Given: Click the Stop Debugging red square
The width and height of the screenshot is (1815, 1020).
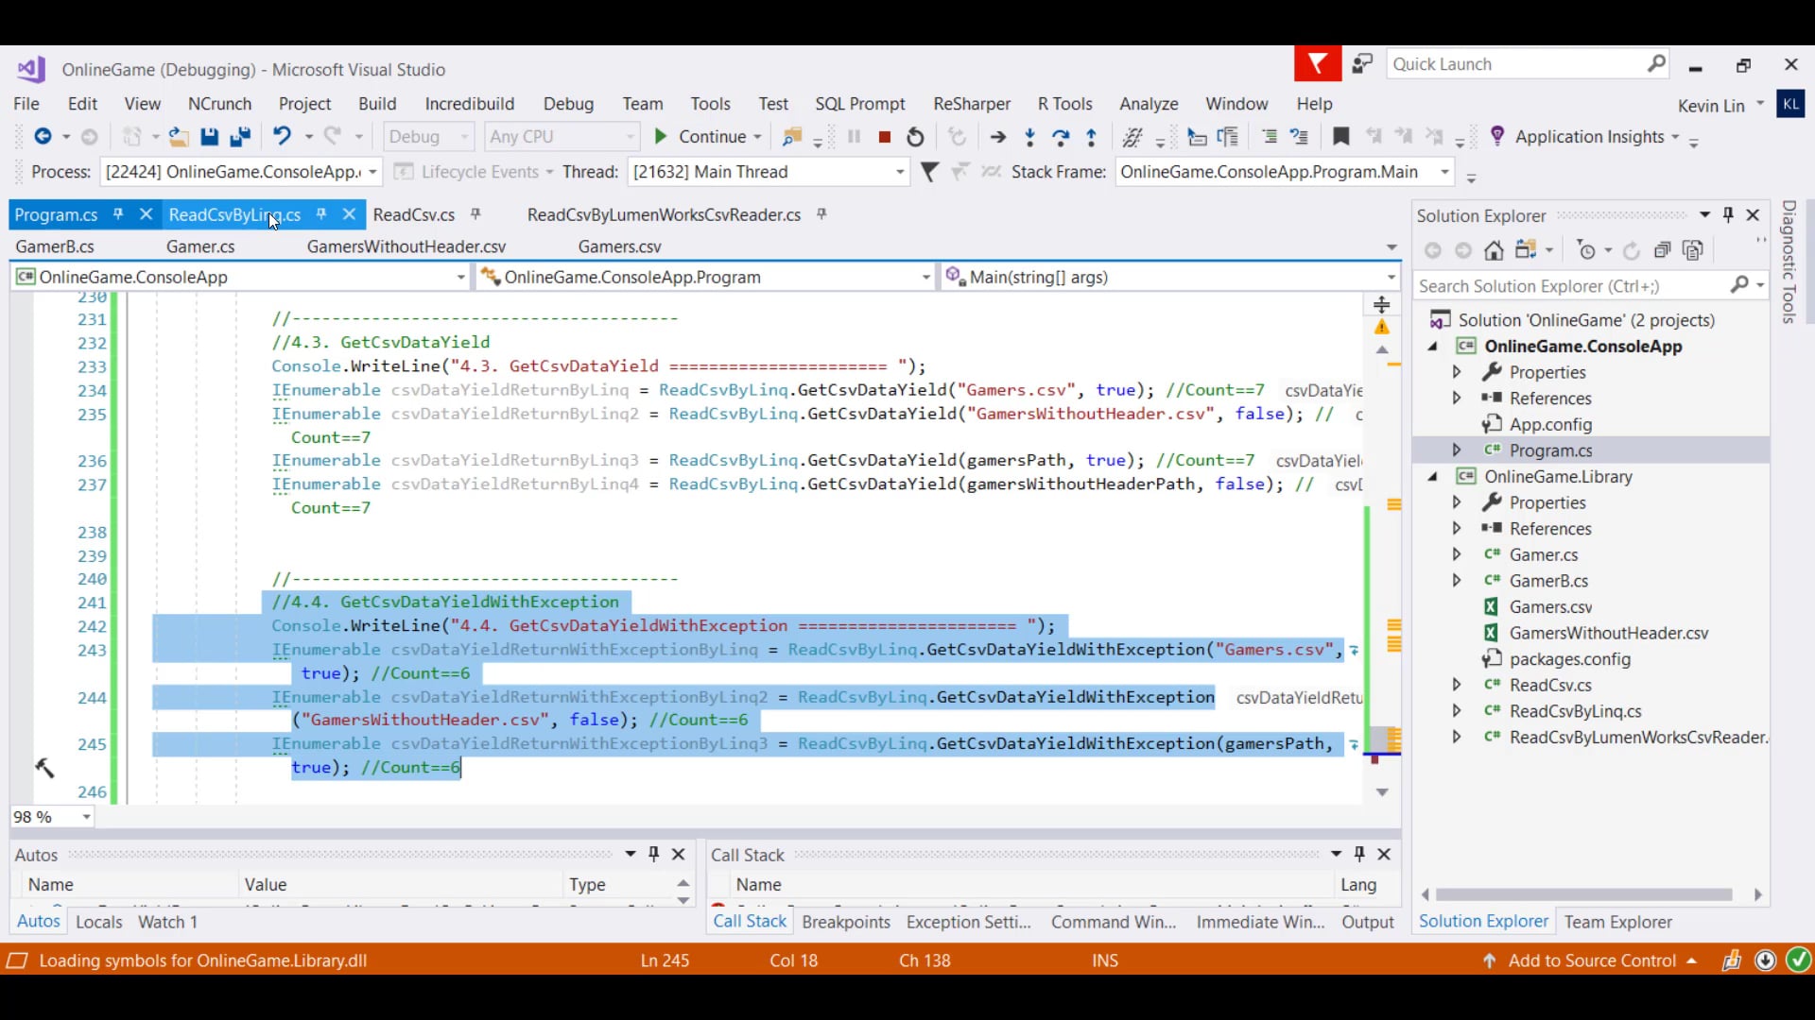Looking at the screenshot, I should point(885,137).
